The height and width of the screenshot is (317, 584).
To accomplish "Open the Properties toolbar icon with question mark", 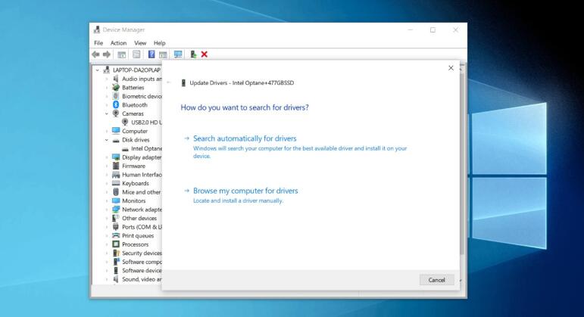I will coord(151,54).
